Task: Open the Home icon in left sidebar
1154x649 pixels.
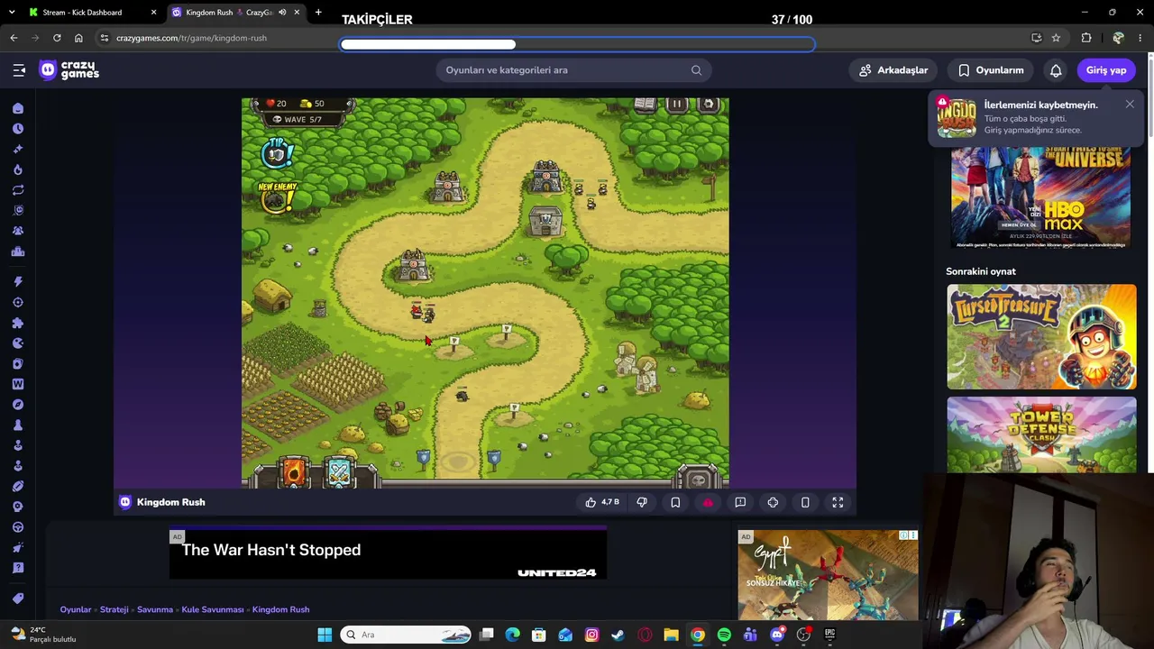Action: click(18, 108)
